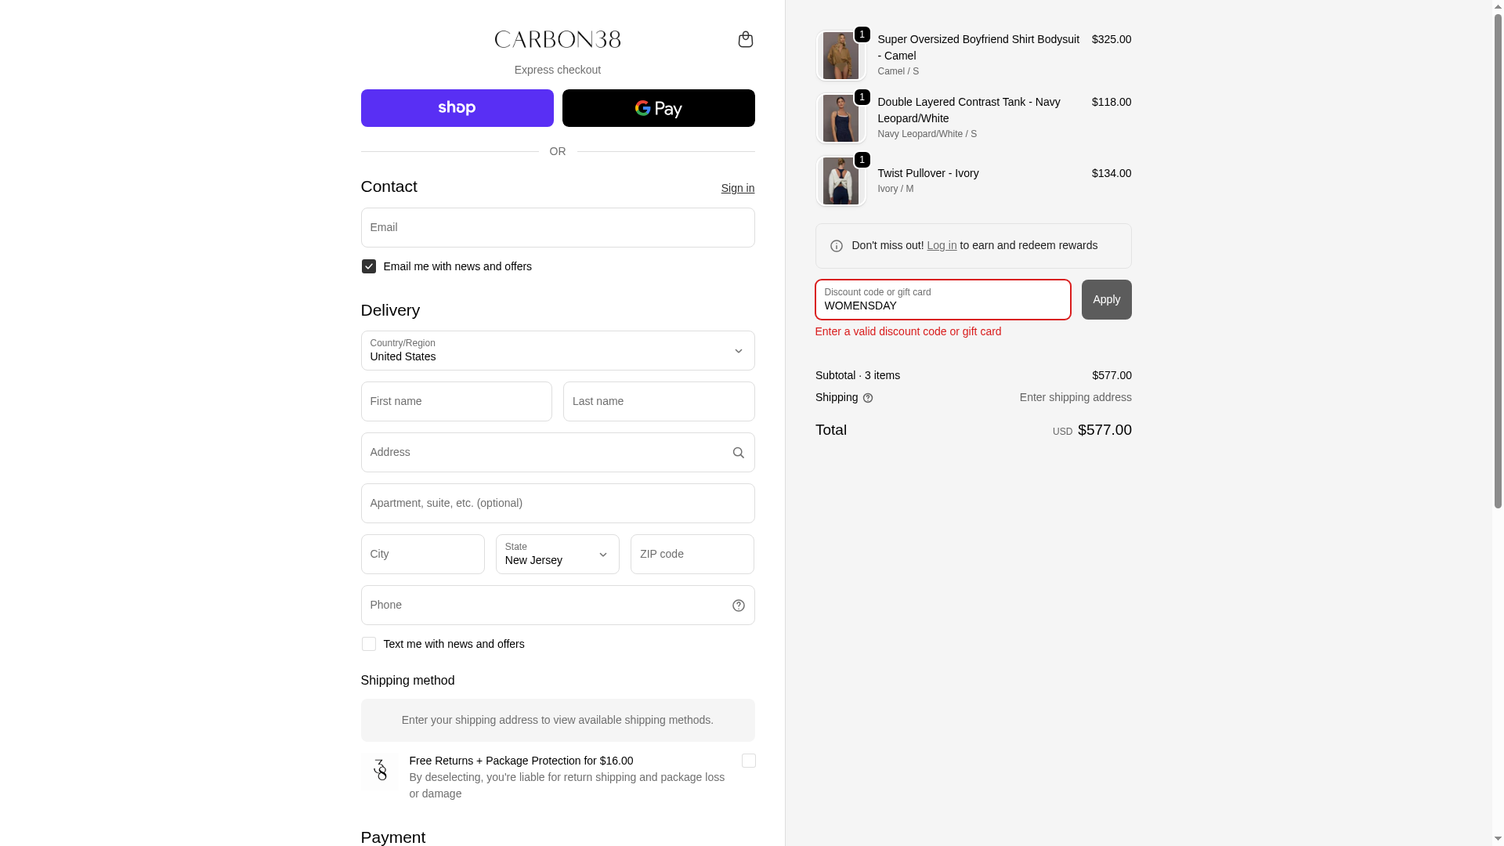Image resolution: width=1504 pixels, height=846 pixels.
Task: Focus the Last name field
Action: [659, 401]
